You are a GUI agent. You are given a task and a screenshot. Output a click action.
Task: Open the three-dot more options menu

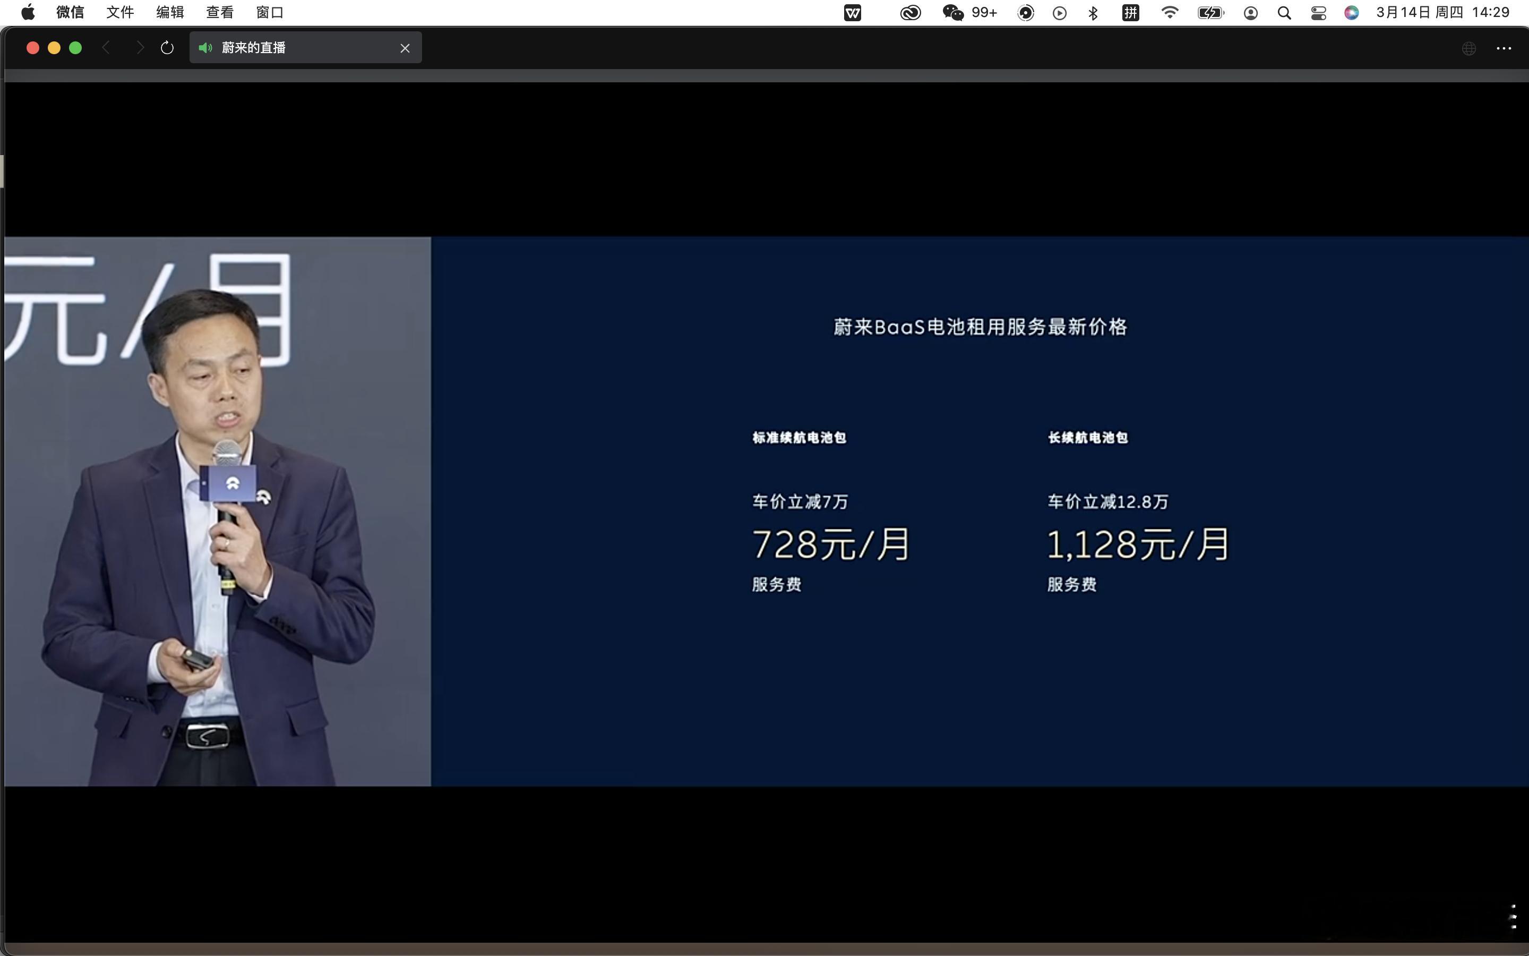(1504, 48)
